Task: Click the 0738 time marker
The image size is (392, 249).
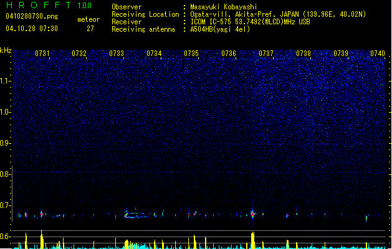Action: coord(304,54)
